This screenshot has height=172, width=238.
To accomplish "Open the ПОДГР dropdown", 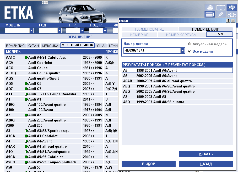I will (x=105, y=30).
